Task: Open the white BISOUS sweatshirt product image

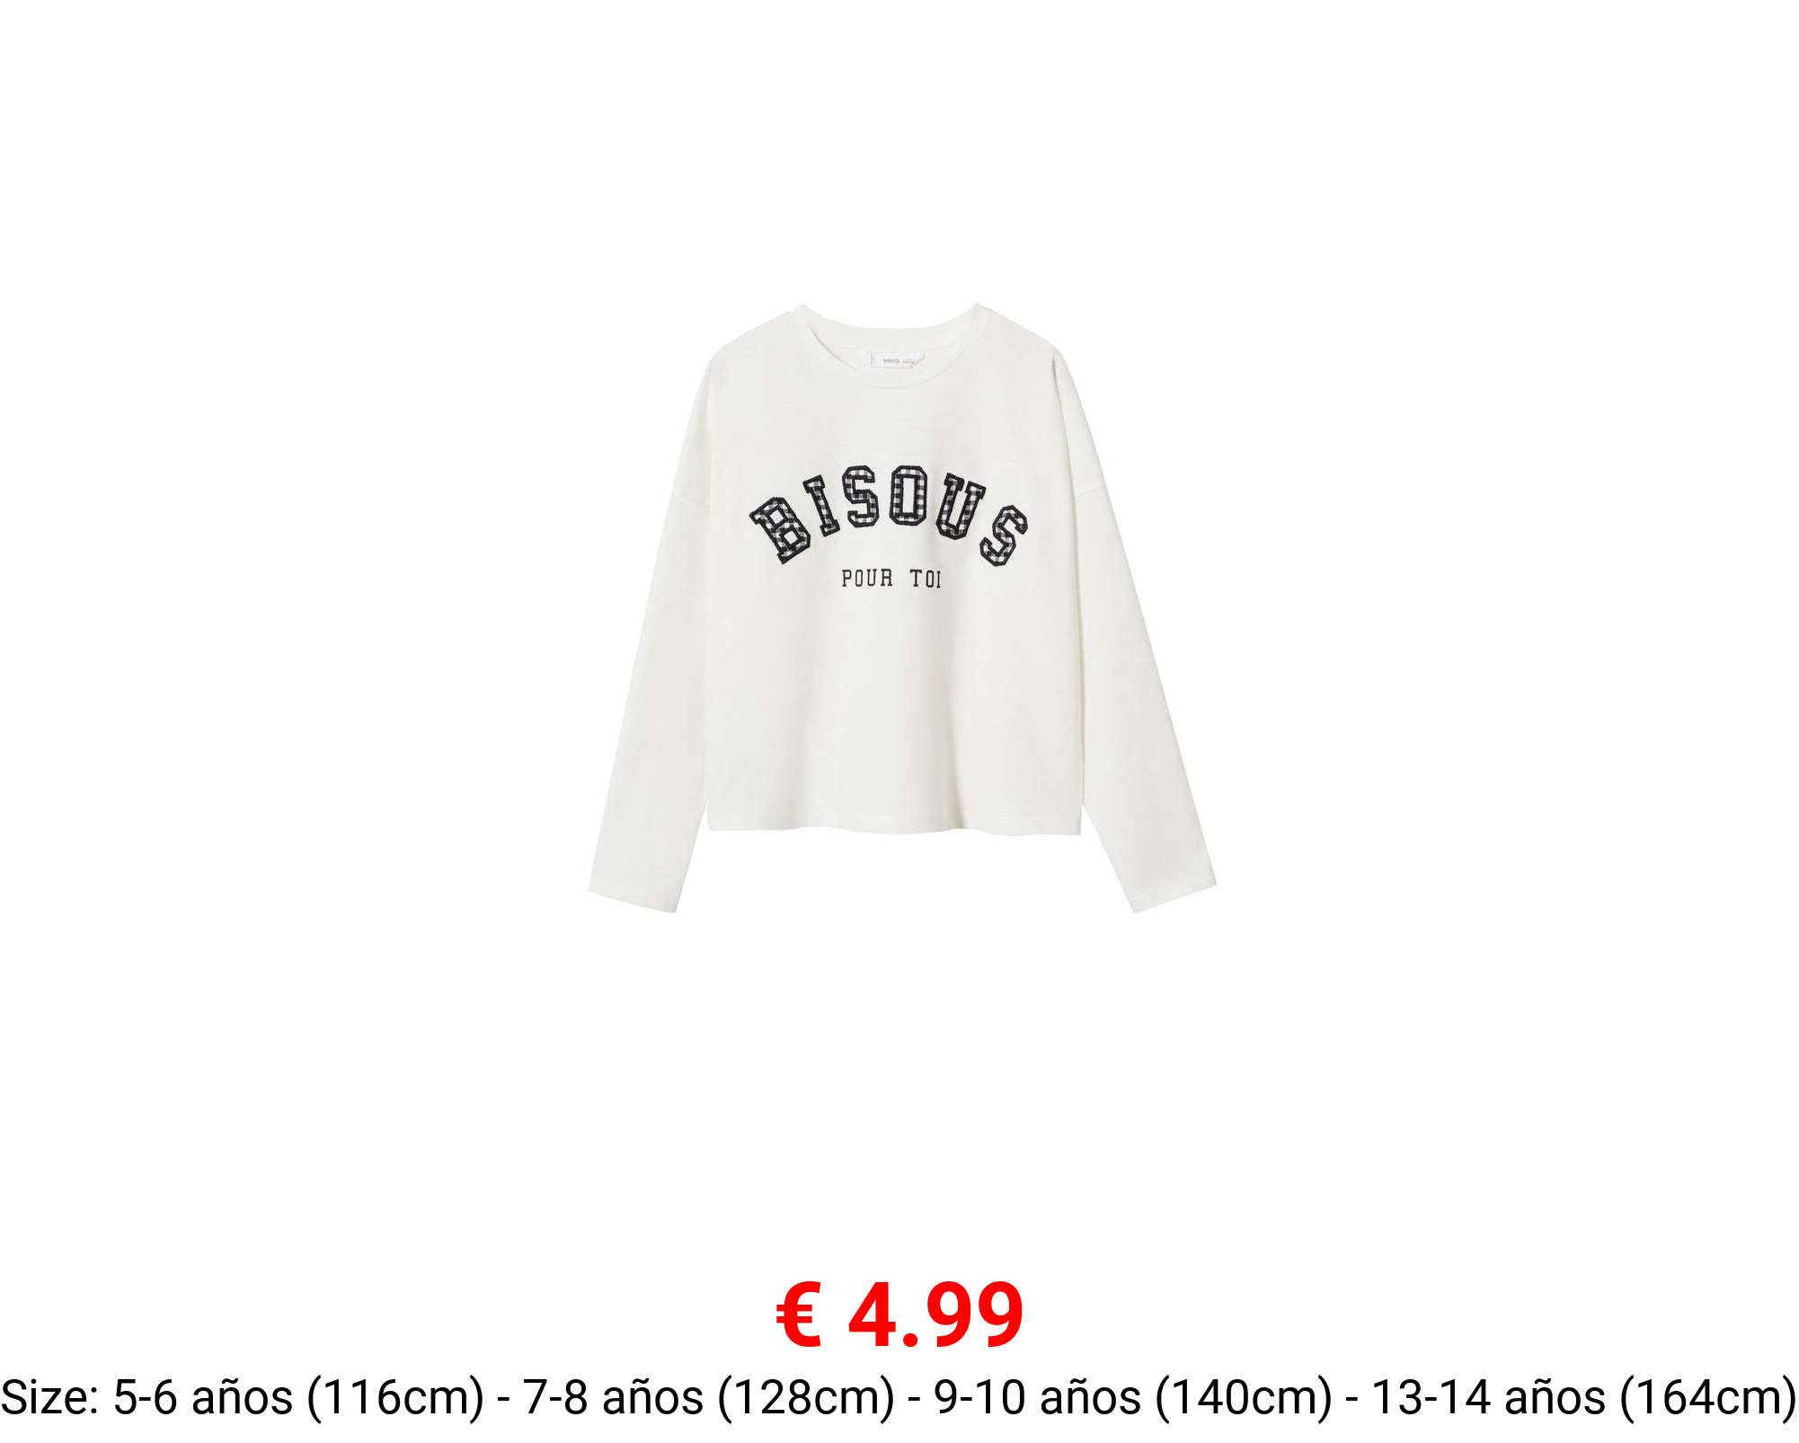Action: (901, 608)
